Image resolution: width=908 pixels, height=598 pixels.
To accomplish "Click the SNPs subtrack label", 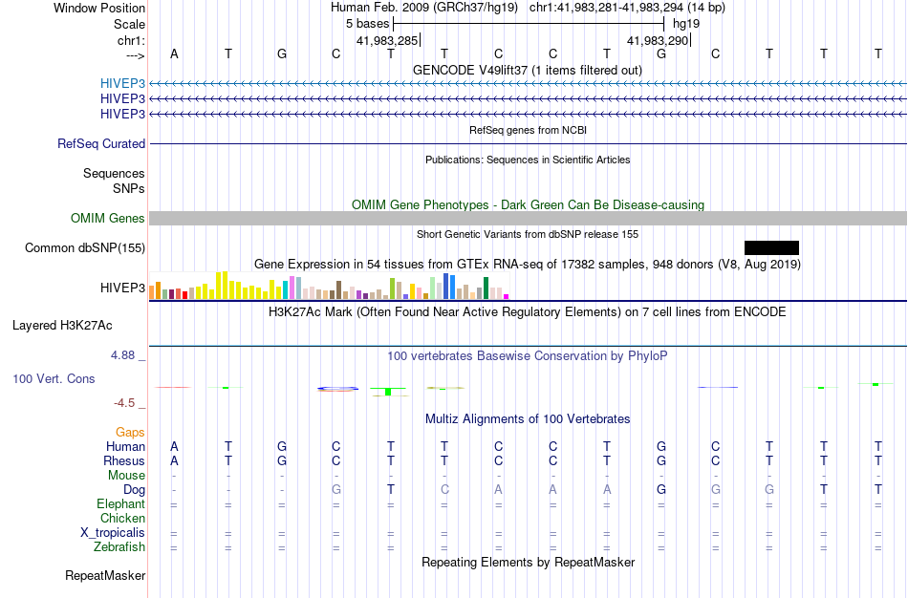I will click(129, 188).
